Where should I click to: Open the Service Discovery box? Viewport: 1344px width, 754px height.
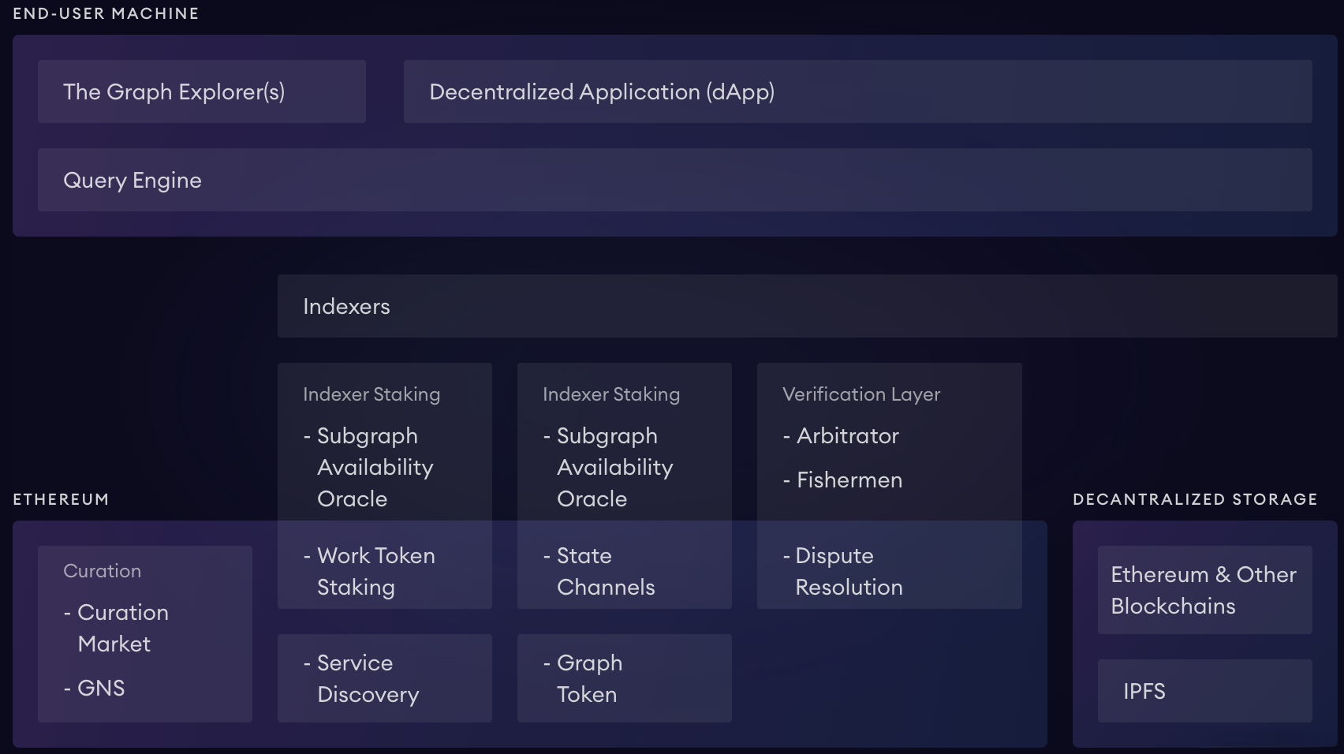pos(384,678)
